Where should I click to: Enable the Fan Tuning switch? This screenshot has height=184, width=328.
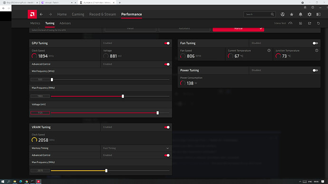pos(315,43)
